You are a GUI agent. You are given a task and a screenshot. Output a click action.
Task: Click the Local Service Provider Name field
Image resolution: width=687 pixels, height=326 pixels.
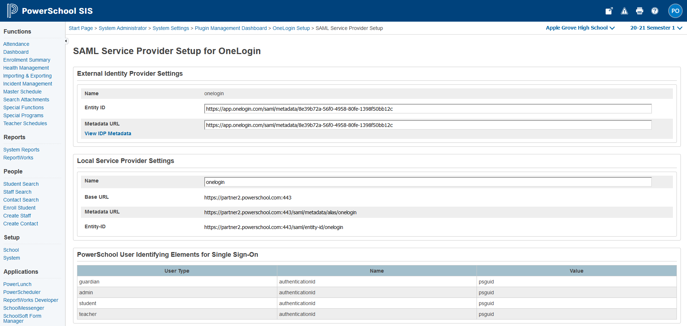[x=428, y=182]
